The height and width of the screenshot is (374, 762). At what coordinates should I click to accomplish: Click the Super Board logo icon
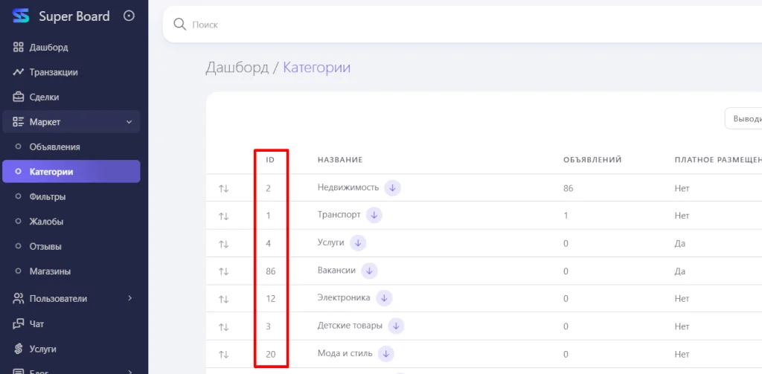point(21,16)
